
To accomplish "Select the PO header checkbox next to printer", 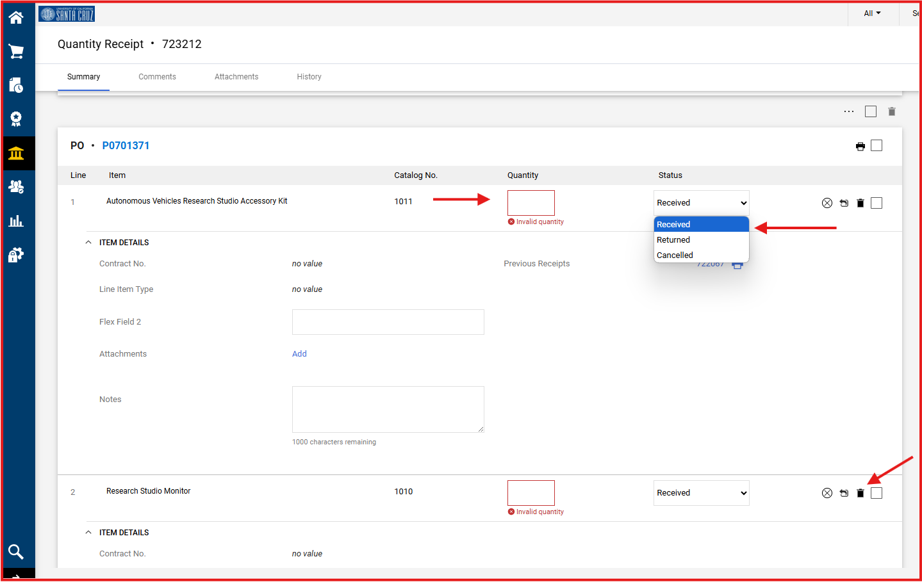I will [x=877, y=145].
